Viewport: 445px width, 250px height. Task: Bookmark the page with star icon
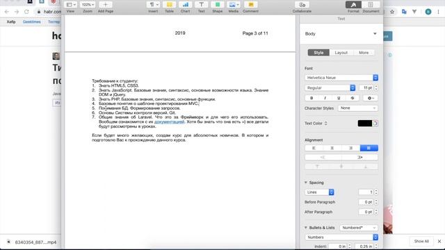click(392, 12)
